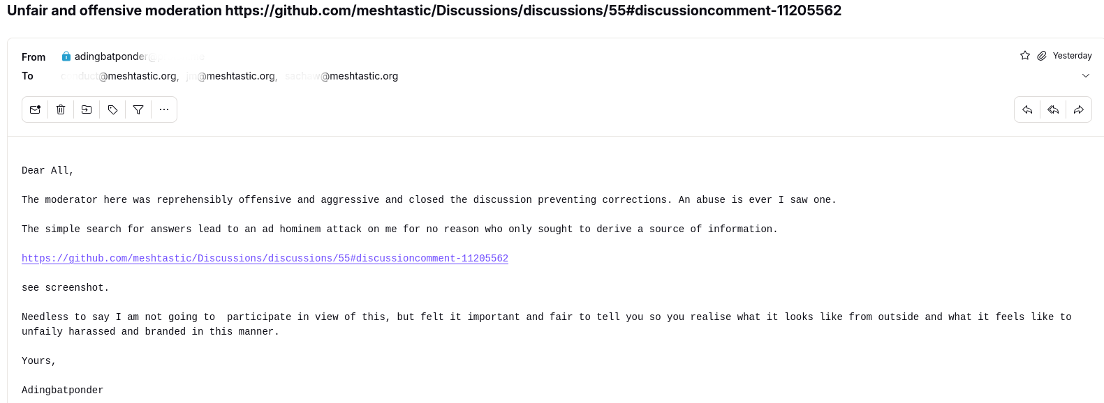Click the lock encryption icon beside the sender

[x=66, y=56]
